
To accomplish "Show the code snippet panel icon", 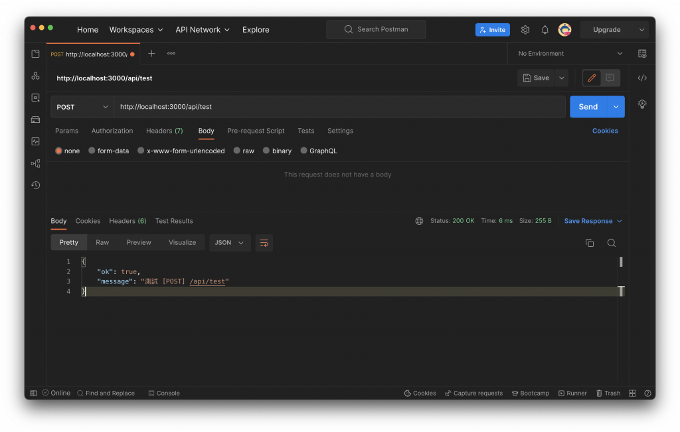I will click(642, 78).
